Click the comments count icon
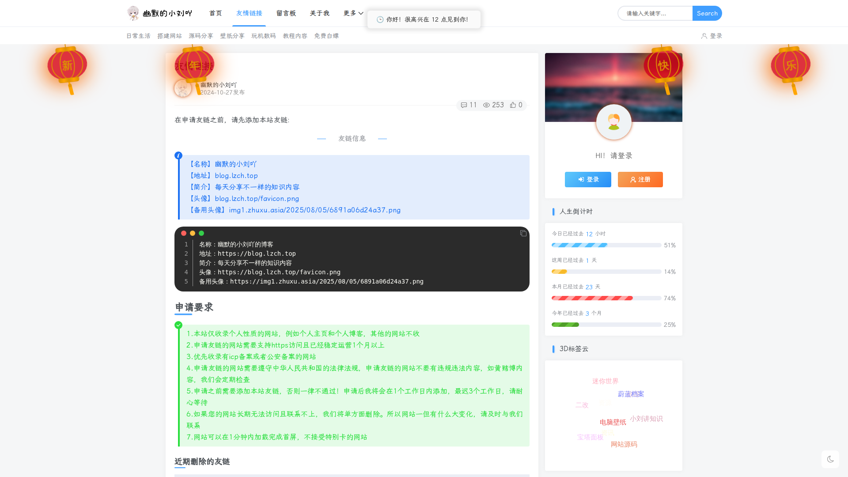The height and width of the screenshot is (477, 848). (x=464, y=105)
